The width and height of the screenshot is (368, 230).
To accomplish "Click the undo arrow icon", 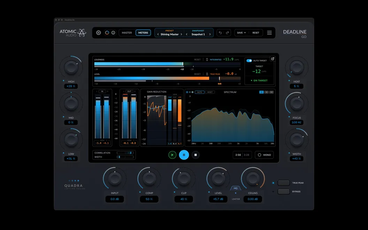I will point(220,33).
